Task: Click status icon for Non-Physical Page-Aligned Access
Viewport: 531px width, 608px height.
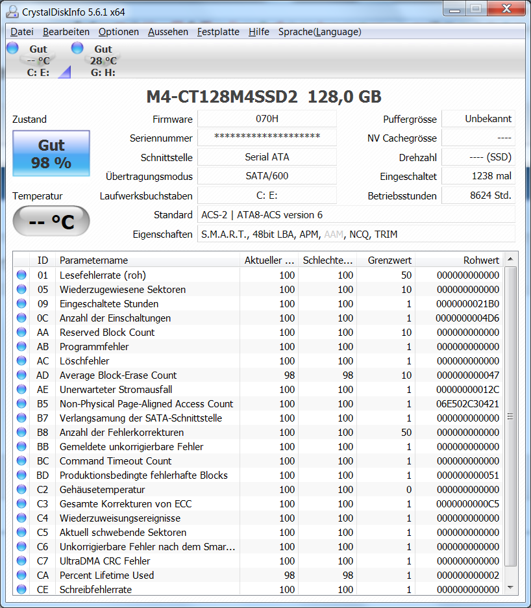Action: point(21,403)
